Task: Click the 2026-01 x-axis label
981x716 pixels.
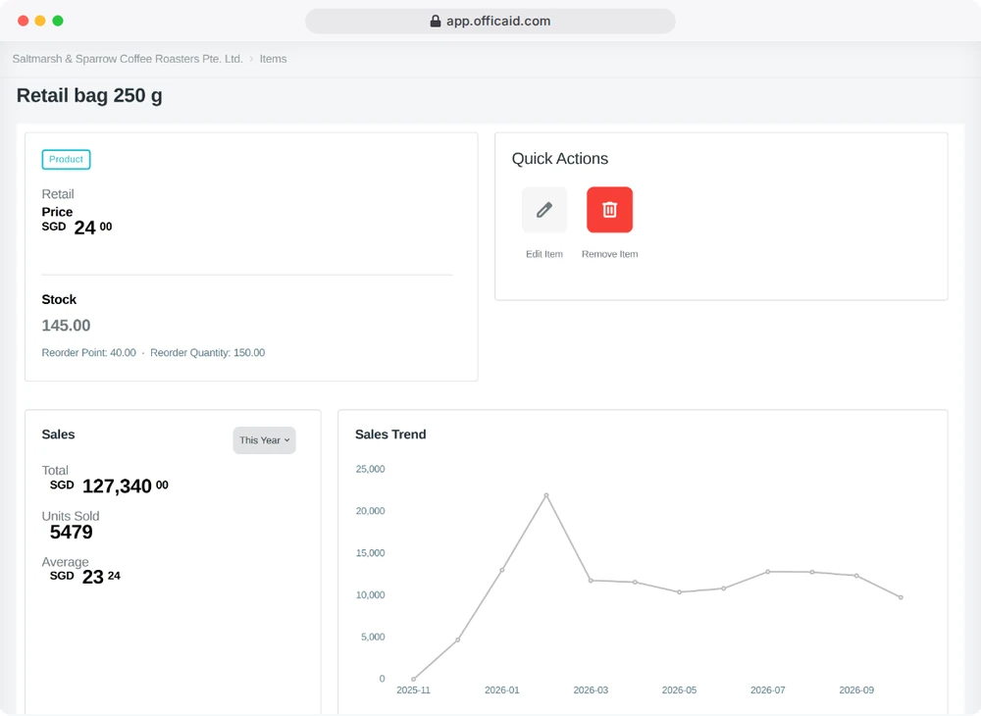Action: pos(501,690)
